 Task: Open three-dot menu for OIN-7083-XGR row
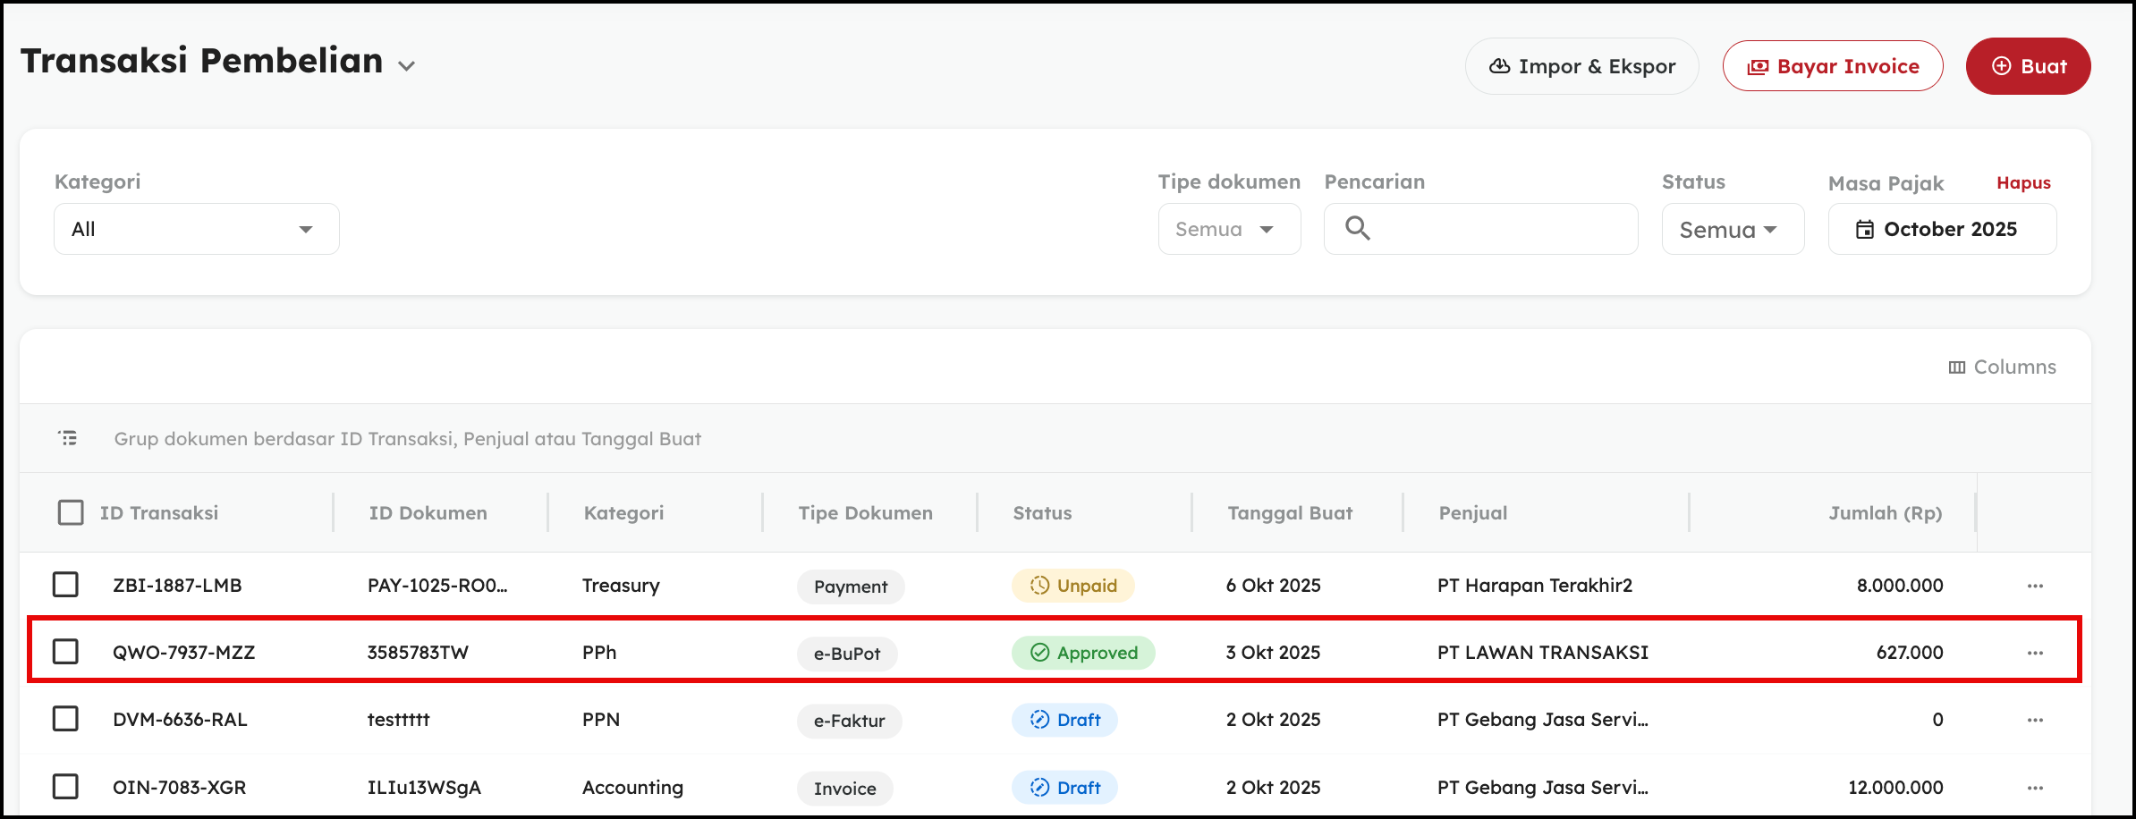click(2035, 788)
